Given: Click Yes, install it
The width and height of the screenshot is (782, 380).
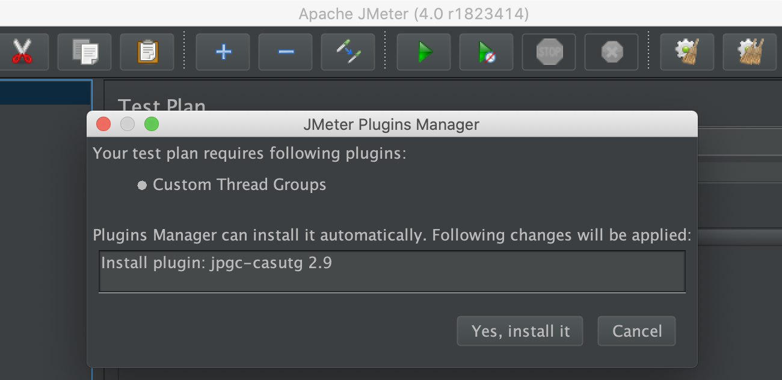Looking at the screenshot, I should pyautogui.click(x=520, y=331).
